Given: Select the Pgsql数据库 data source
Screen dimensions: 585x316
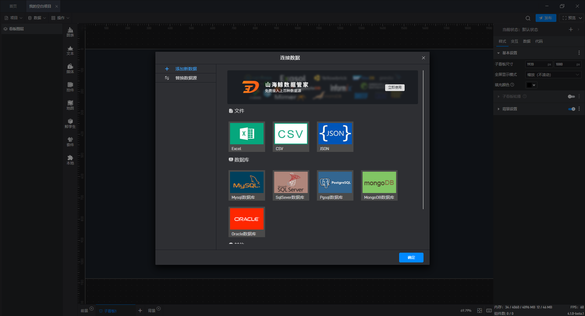Looking at the screenshot, I should [x=335, y=185].
